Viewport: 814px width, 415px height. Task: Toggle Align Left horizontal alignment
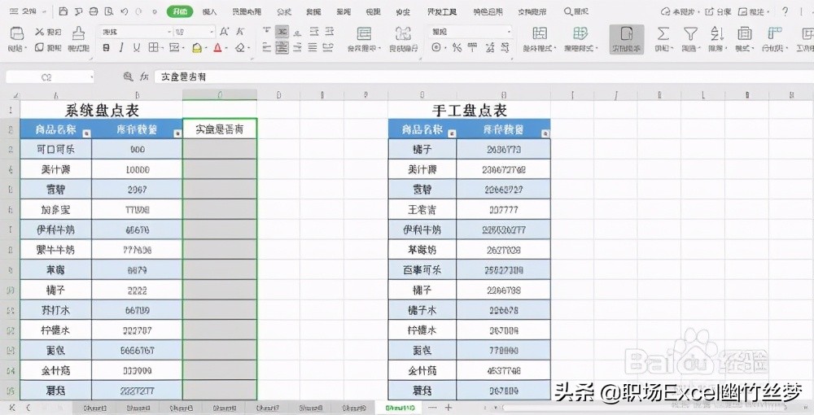[266, 48]
